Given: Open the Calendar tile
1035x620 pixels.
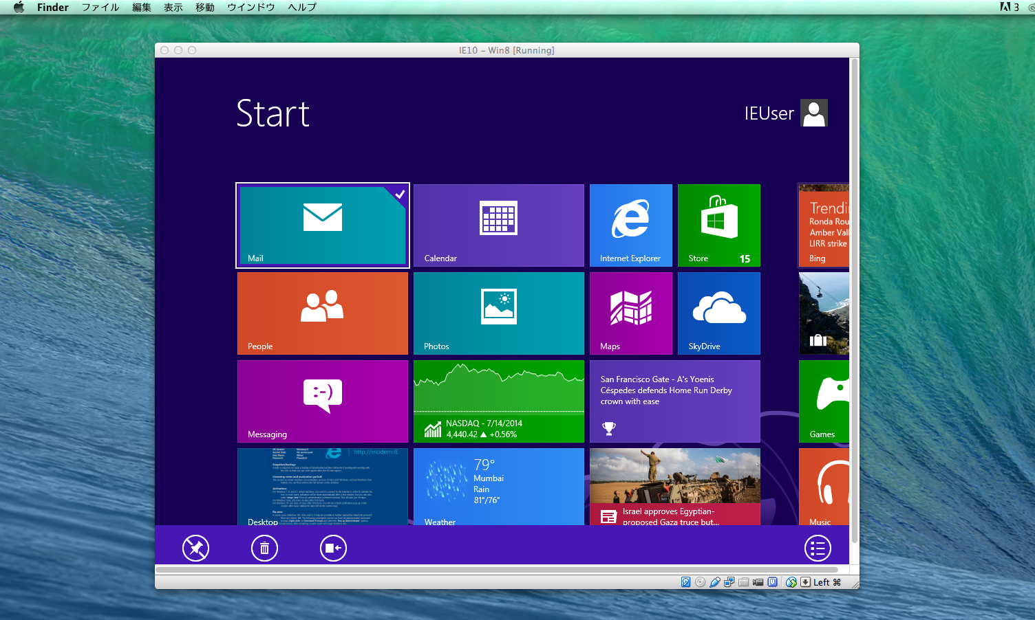Looking at the screenshot, I should 499,225.
